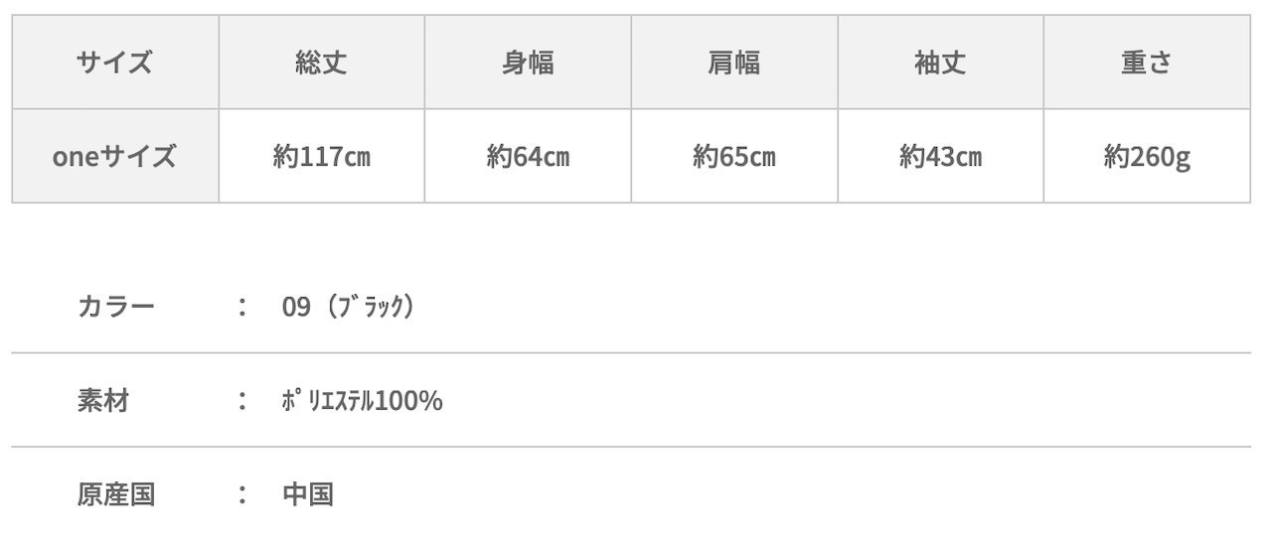This screenshot has height=549, width=1272.
Task: Click the 袖丈 column header
Action: (x=940, y=63)
